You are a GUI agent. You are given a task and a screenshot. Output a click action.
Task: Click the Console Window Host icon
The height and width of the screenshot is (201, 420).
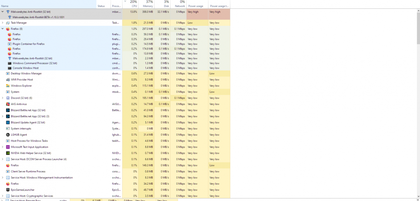click(x=9, y=68)
